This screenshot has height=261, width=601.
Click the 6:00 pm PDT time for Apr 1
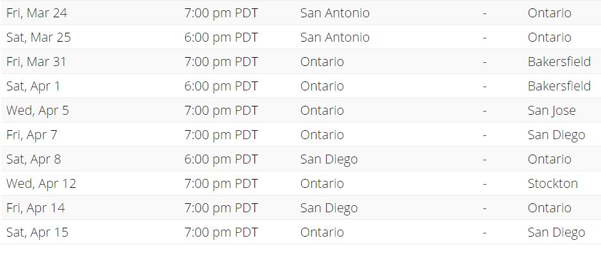(x=221, y=86)
